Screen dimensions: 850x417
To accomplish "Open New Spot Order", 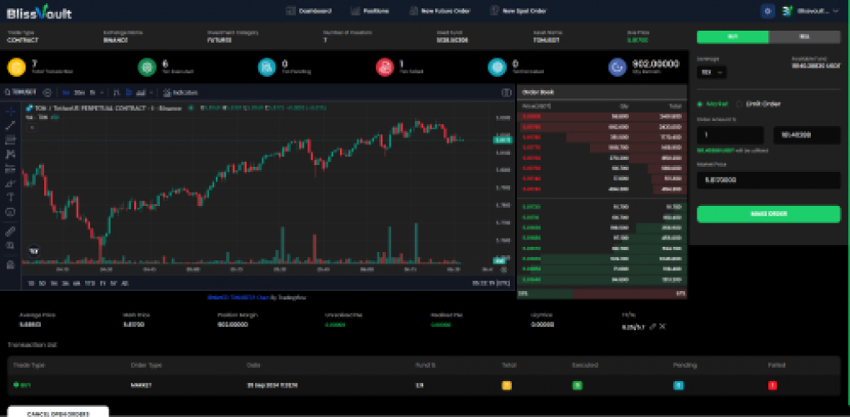I will pyautogui.click(x=518, y=11).
